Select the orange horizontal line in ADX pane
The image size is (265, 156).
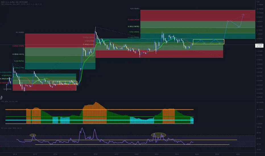pos(100,109)
